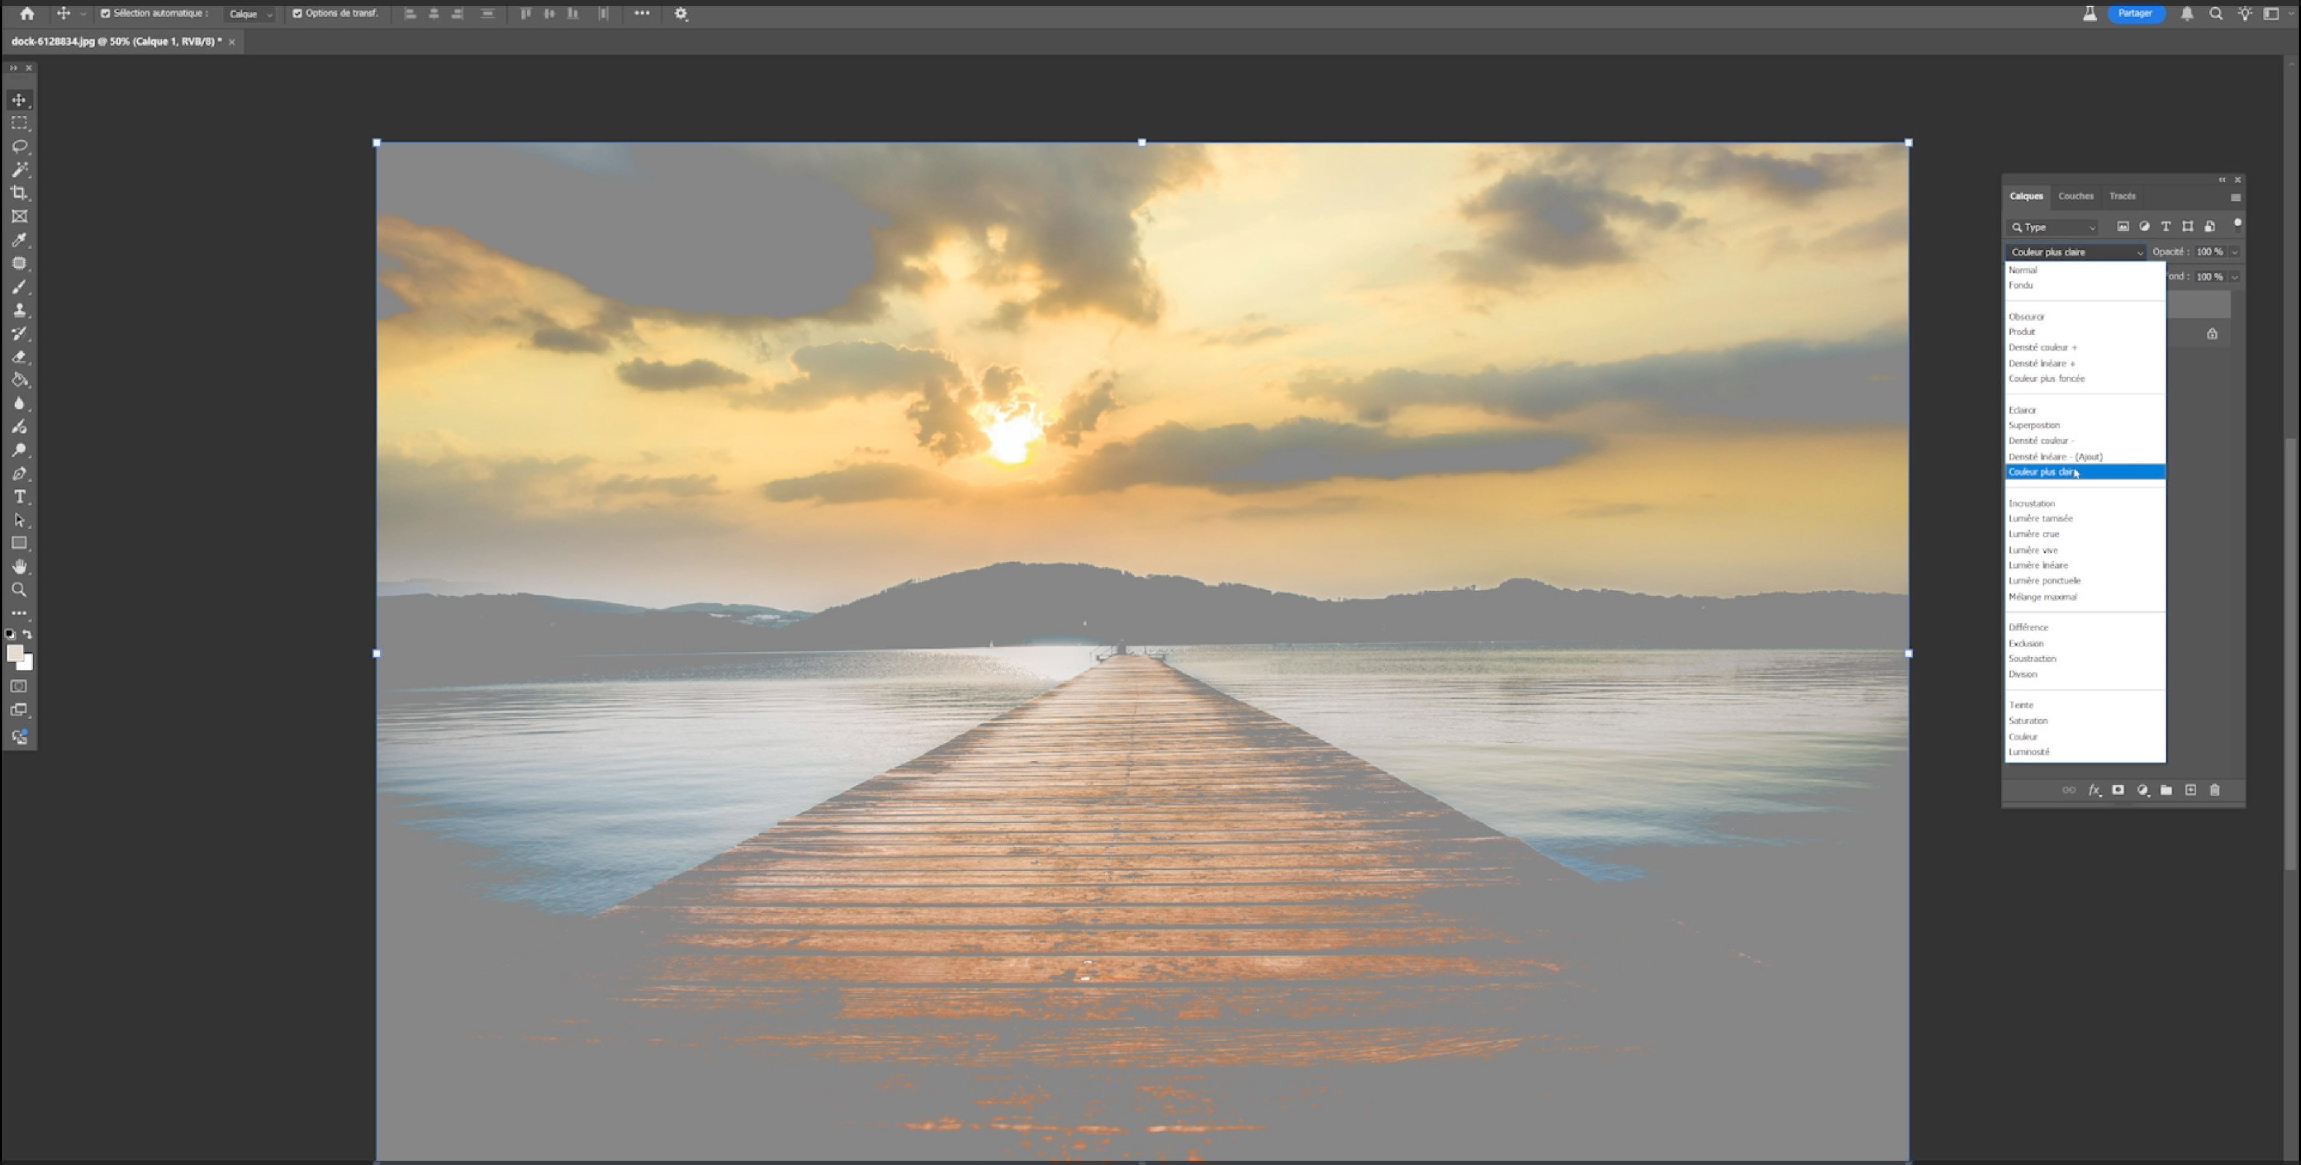
Task: Click the Partager button
Action: point(2135,14)
